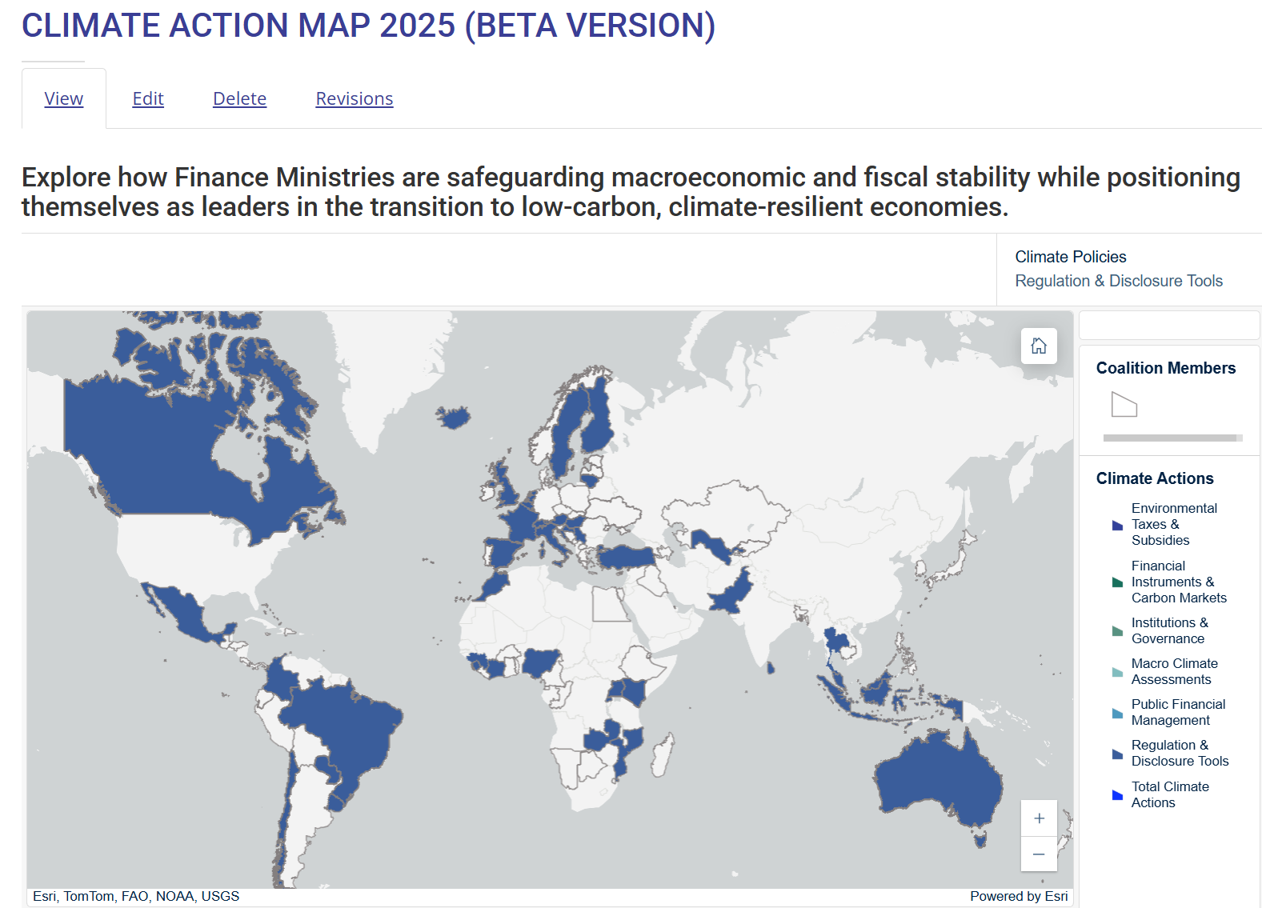Click the empty field above Coalition Members

tap(1169, 325)
